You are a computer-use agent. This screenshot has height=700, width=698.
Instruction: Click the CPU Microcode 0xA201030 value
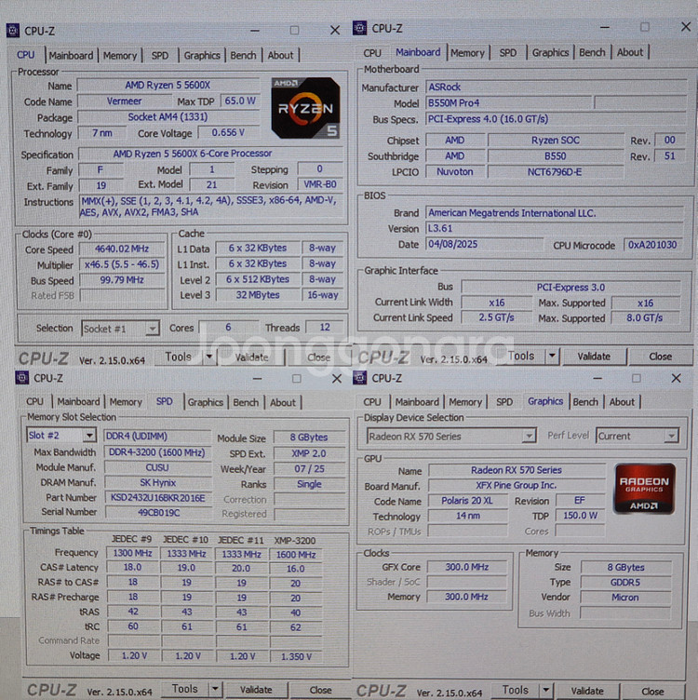click(652, 245)
